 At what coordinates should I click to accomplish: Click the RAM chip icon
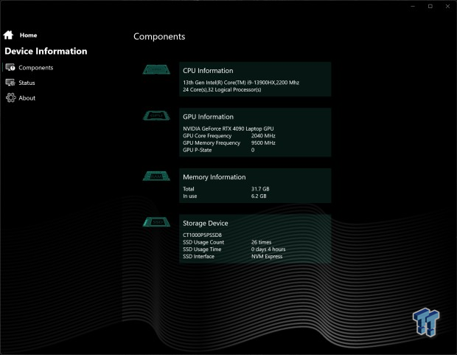pyautogui.click(x=156, y=176)
